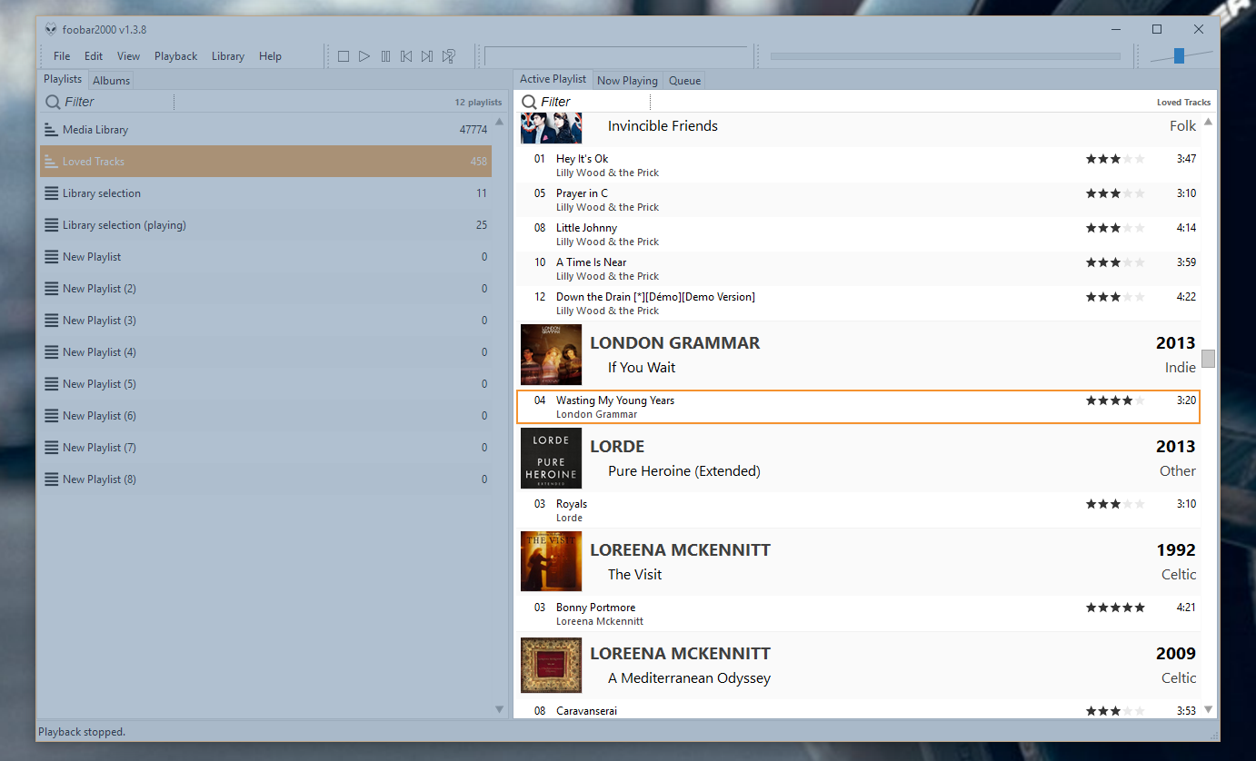The image size is (1256, 761).
Task: Click the foobar2000 alien logo icon
Action: 52,29
